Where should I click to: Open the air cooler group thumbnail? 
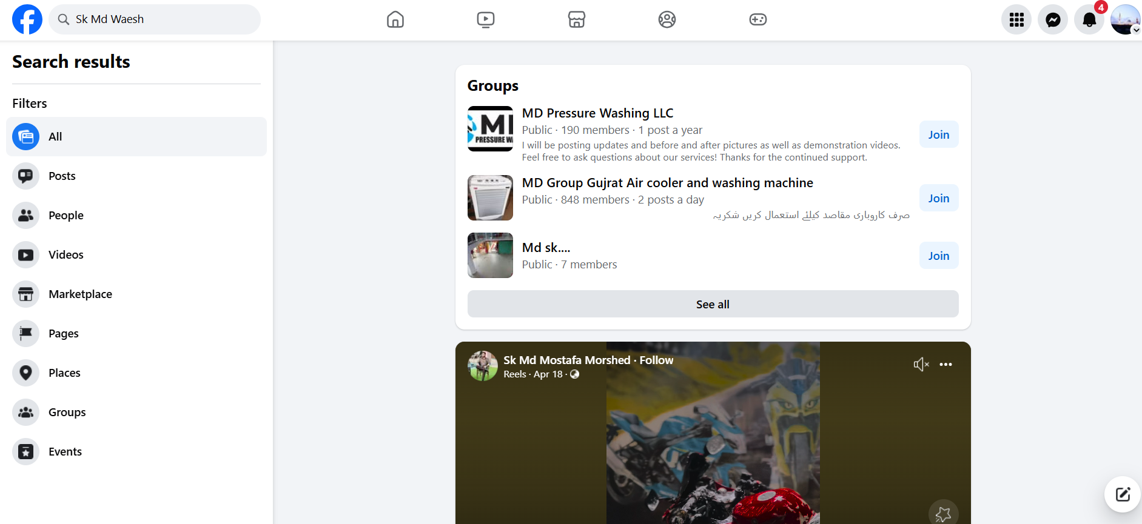tap(490, 198)
